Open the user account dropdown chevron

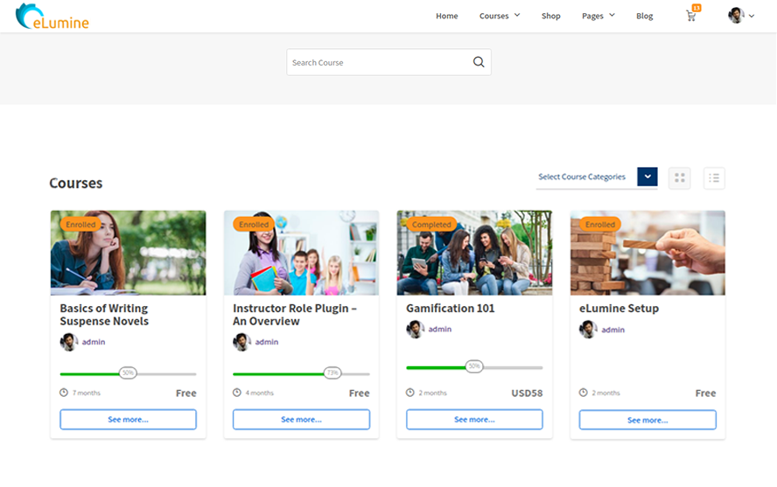click(x=752, y=16)
